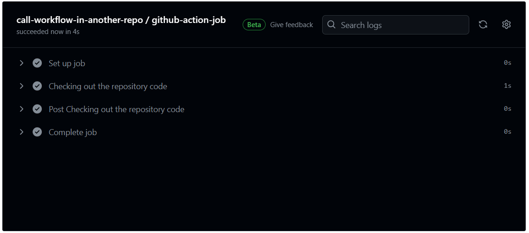This screenshot has width=529, height=233.
Task: Focus the Search logs input field
Action: click(x=395, y=25)
